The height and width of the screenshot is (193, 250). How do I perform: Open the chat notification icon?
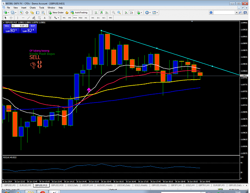point(245,12)
